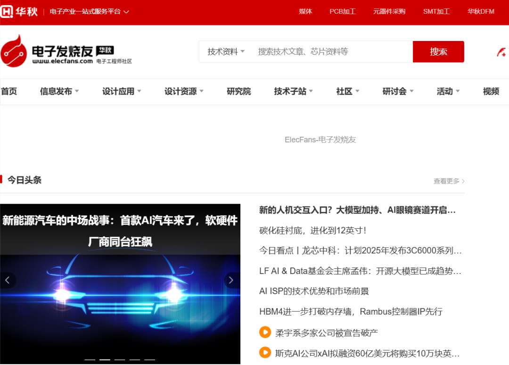Expand 电子产业一站式服务平台 platform dropdown
509x365 pixels.
point(89,12)
